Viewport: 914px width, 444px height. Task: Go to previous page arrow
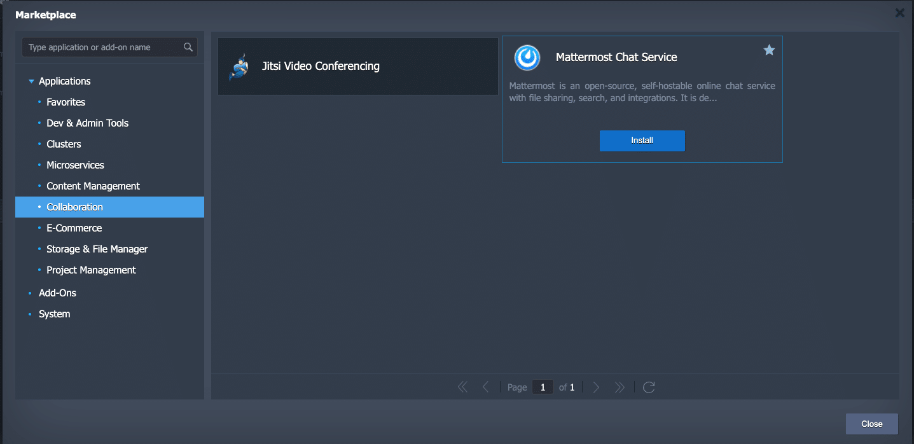485,387
